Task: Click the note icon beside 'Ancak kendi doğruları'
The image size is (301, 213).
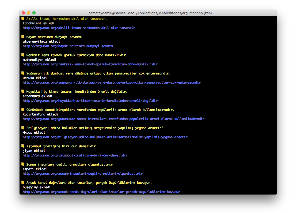Action: pos(23,182)
